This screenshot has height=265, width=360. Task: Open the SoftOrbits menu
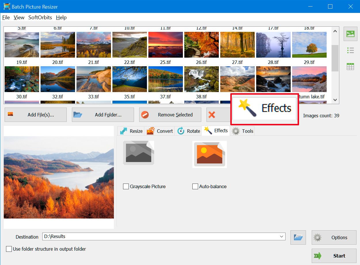(40, 17)
